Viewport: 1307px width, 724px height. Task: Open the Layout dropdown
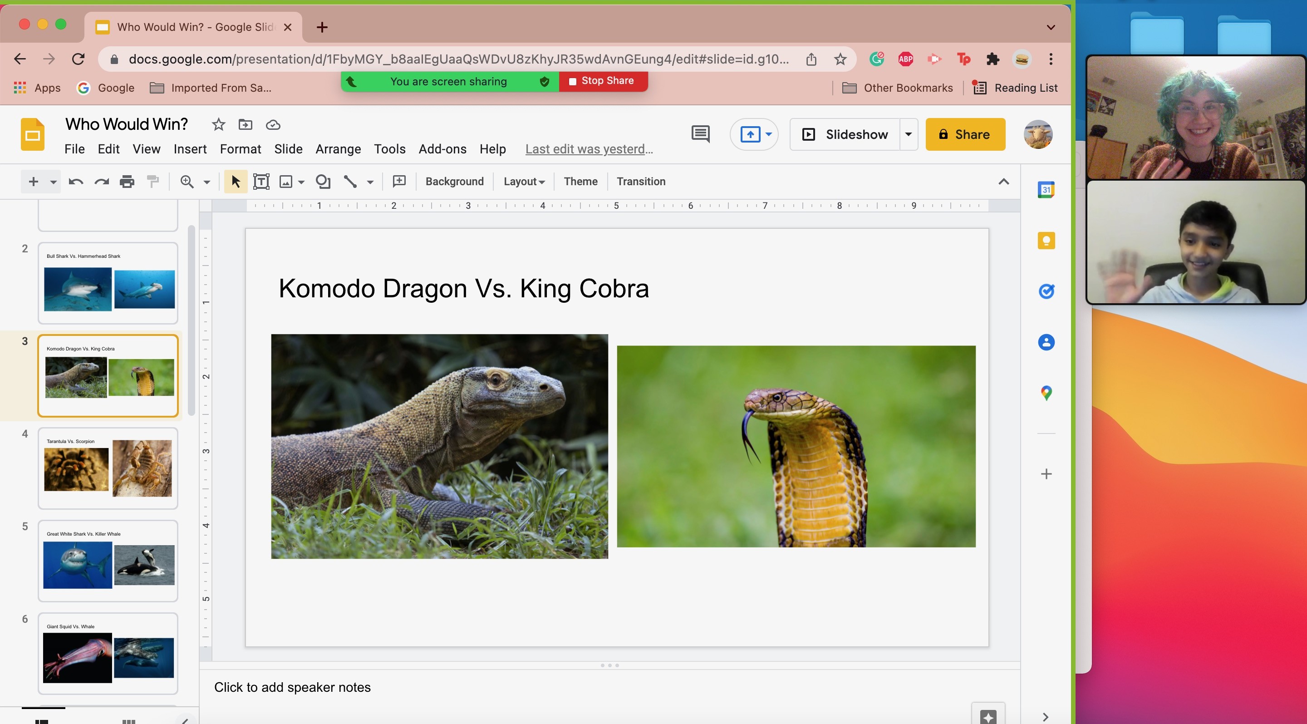click(x=524, y=182)
